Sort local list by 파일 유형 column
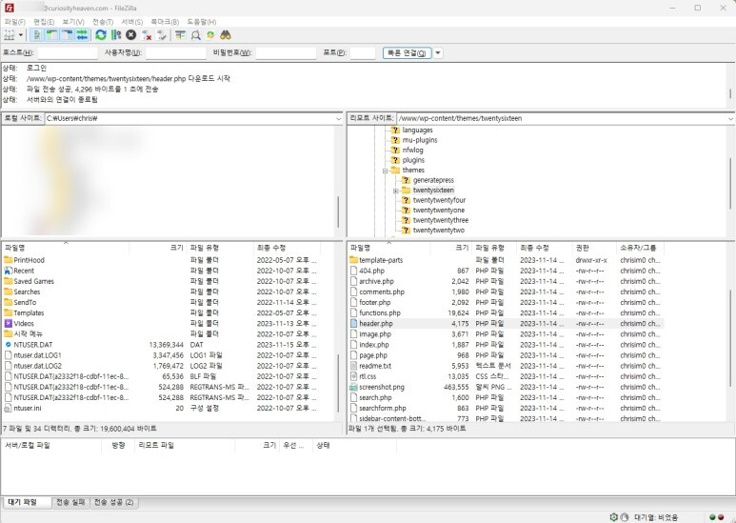The image size is (736, 523). [x=220, y=248]
